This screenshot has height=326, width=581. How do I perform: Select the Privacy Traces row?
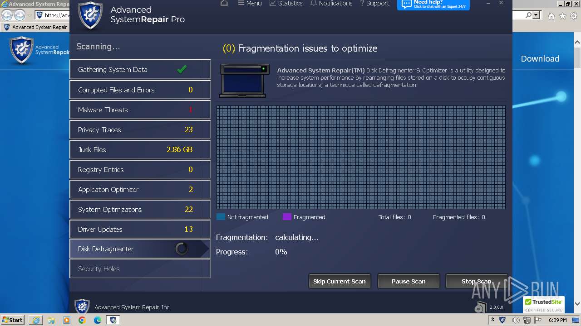pos(140,129)
